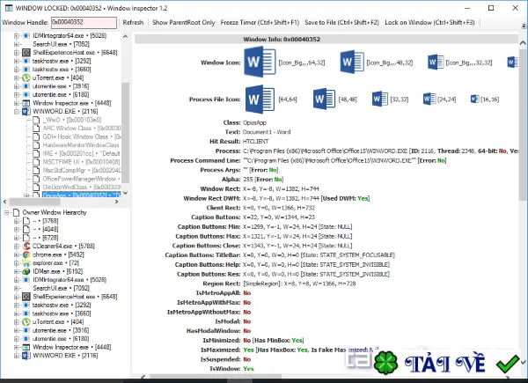Image resolution: width=528 pixels, height=383 pixels.
Task: Click Show ParentRoot Only
Action: [x=184, y=23]
